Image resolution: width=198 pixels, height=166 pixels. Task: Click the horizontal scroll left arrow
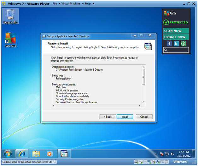click(x=54, y=106)
